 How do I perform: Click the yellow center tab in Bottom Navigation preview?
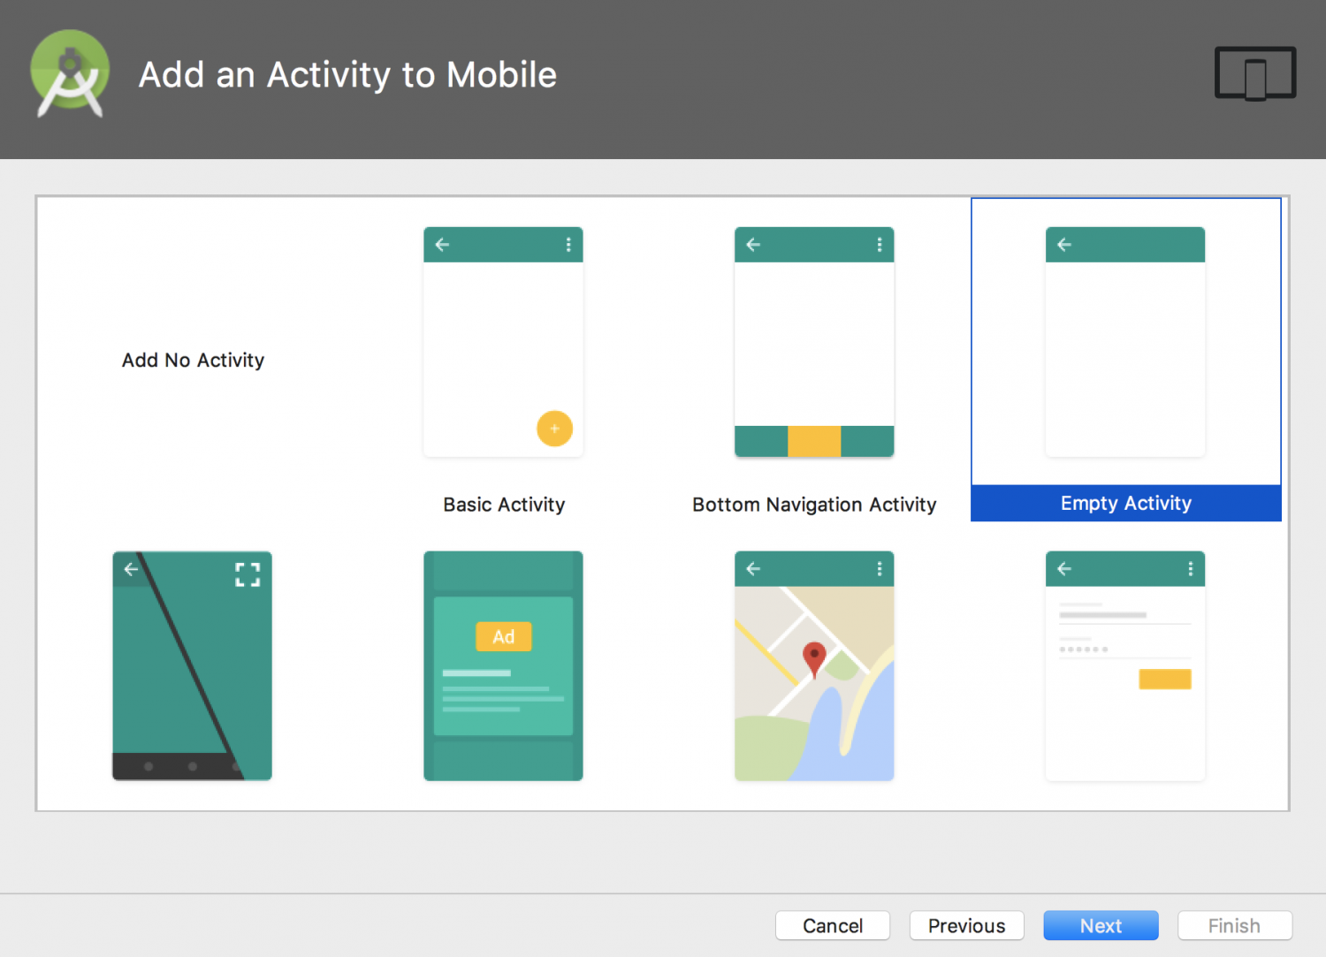(814, 442)
